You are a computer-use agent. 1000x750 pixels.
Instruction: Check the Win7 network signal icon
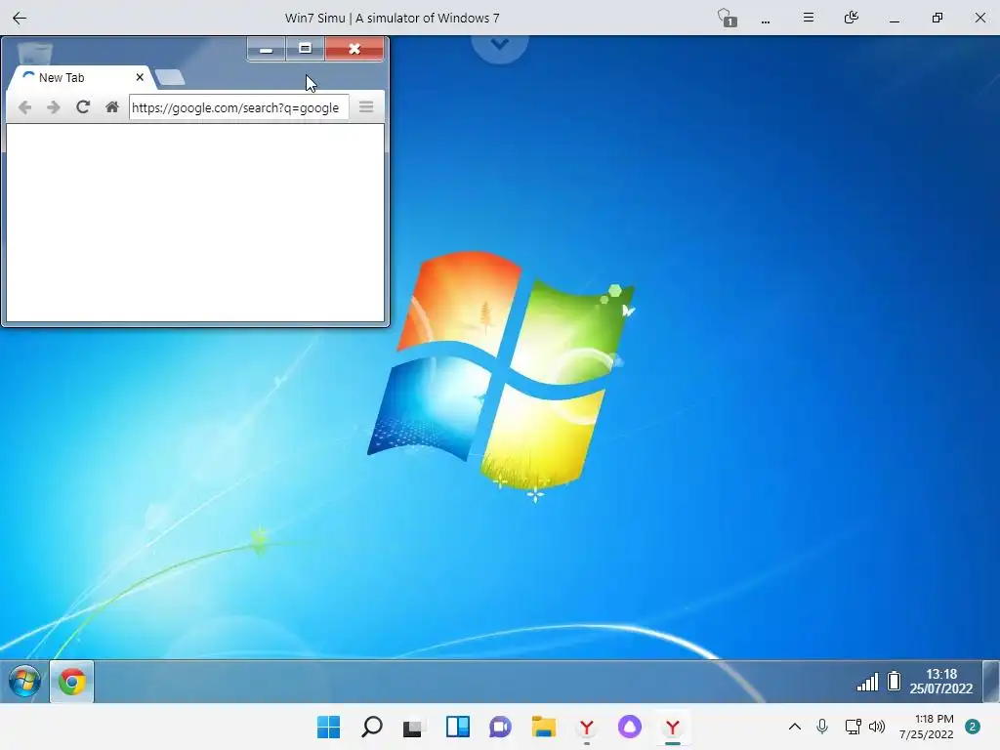coord(867,682)
